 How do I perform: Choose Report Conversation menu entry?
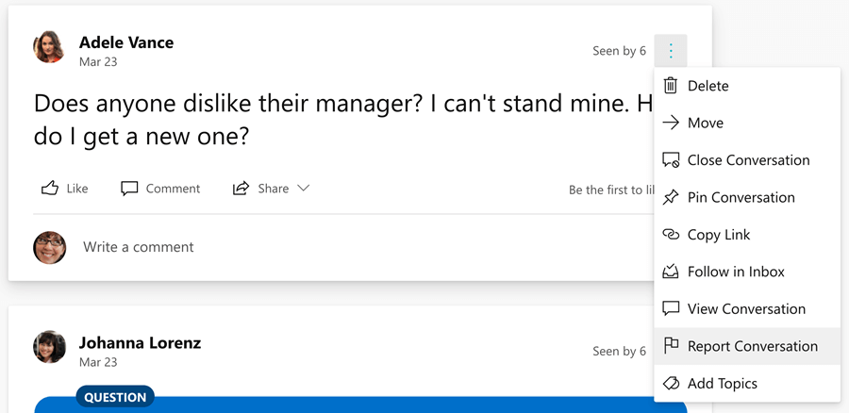tap(752, 346)
